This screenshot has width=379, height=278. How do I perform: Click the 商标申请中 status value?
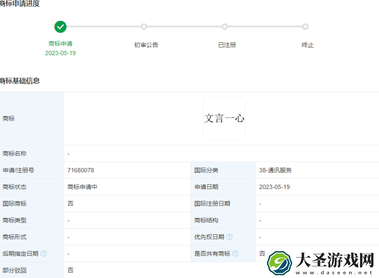82,187
